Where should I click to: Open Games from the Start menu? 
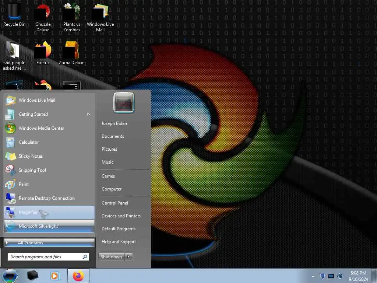pos(108,176)
